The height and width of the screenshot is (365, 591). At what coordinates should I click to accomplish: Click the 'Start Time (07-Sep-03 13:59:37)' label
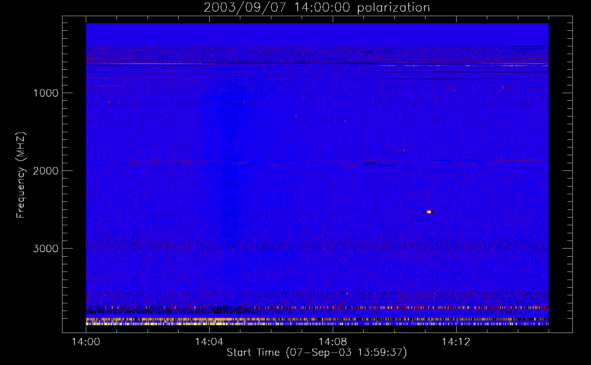tap(317, 353)
